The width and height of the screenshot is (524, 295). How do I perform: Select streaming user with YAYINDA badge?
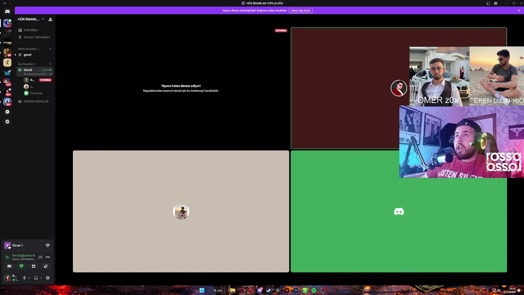click(38, 80)
